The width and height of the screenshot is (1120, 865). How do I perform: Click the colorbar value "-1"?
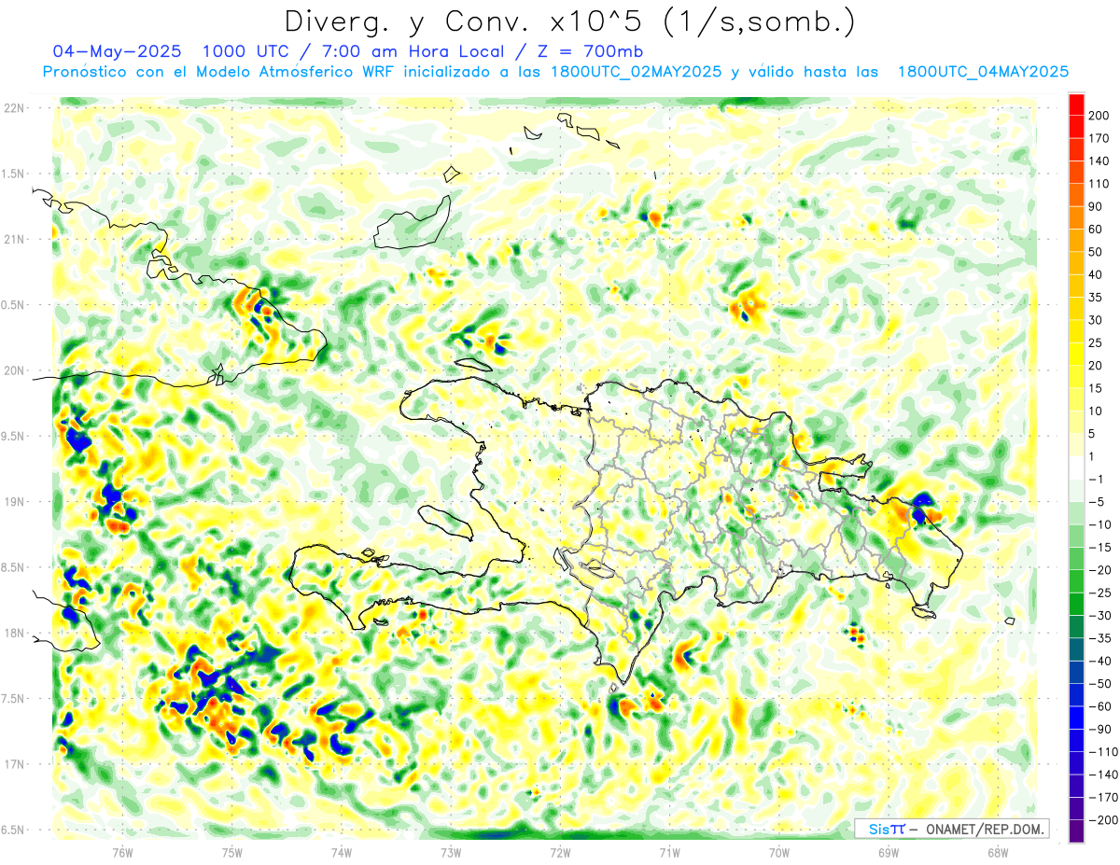point(1097,479)
